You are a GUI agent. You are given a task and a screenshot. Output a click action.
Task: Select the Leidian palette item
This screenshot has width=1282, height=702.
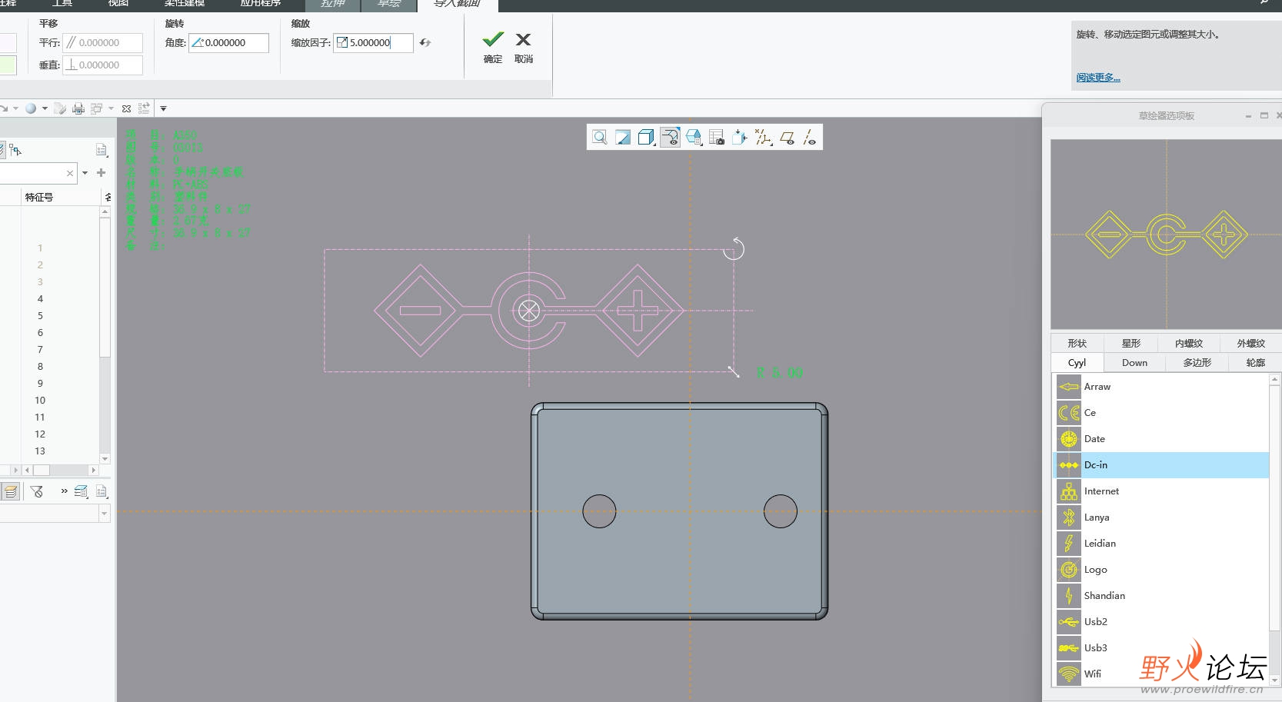(x=1160, y=544)
